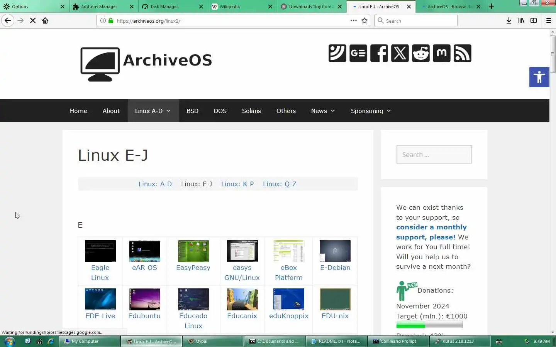Open the Others menu item

(286, 111)
